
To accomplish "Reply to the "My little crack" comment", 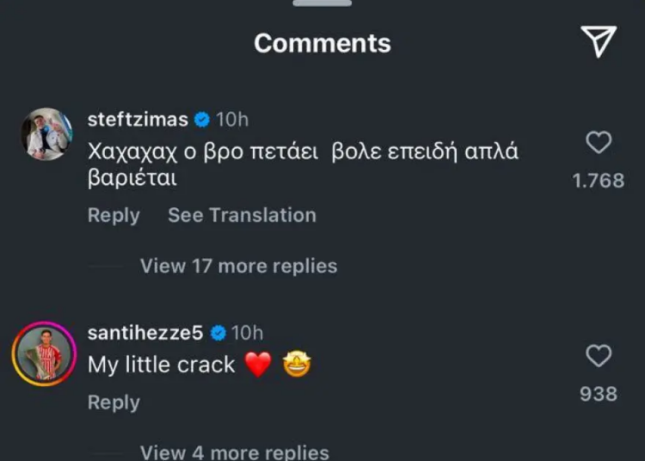I will [114, 403].
